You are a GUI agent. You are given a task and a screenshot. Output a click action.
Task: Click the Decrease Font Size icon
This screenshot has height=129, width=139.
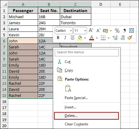click(99, 30)
